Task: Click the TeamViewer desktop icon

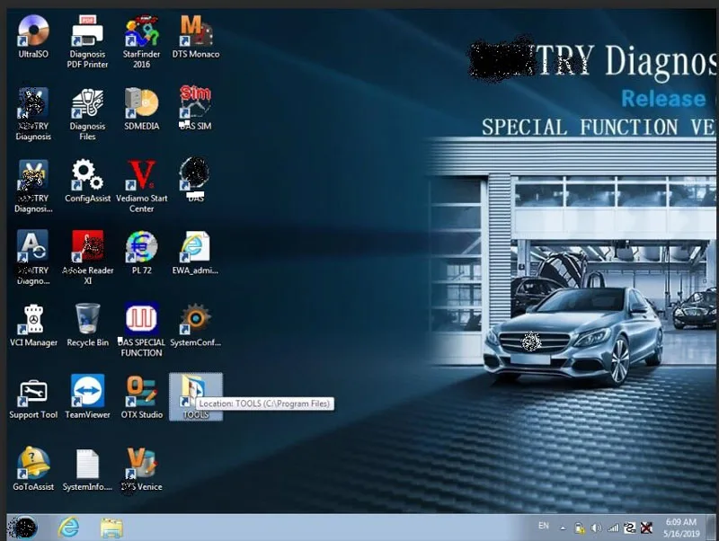Action: click(87, 397)
